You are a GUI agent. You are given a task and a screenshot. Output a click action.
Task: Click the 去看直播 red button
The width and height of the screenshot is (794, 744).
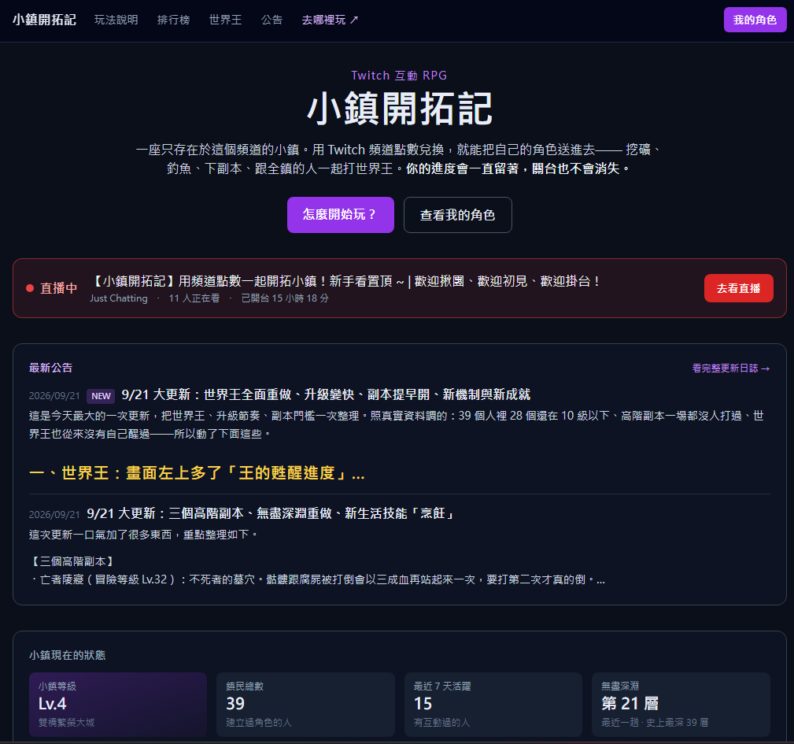click(x=738, y=288)
